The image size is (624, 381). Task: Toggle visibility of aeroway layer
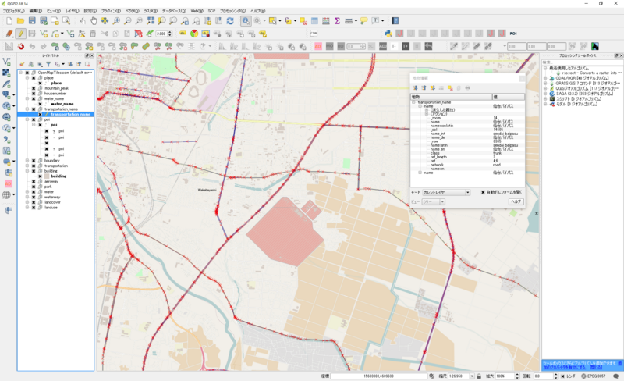[x=34, y=181]
